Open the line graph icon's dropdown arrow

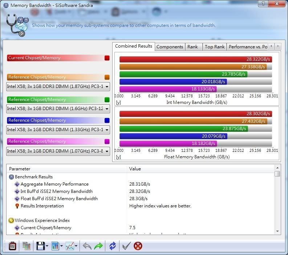pos(76,246)
